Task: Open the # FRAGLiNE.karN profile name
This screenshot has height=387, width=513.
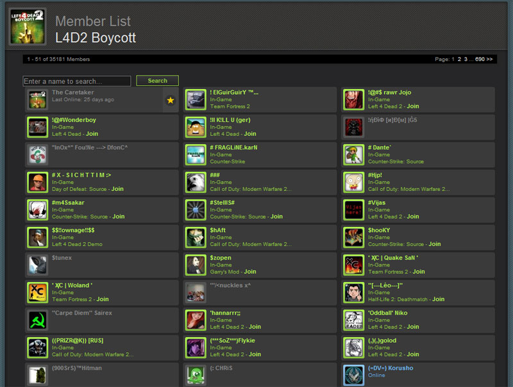Action: pyautogui.click(x=233, y=147)
